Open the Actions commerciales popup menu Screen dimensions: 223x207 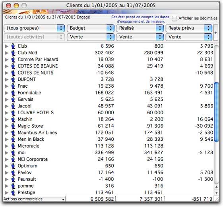point(34,199)
